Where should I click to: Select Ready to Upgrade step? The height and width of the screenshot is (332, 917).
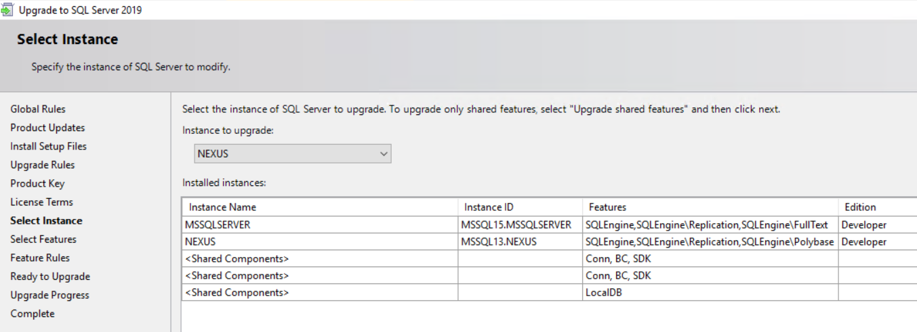(x=50, y=277)
